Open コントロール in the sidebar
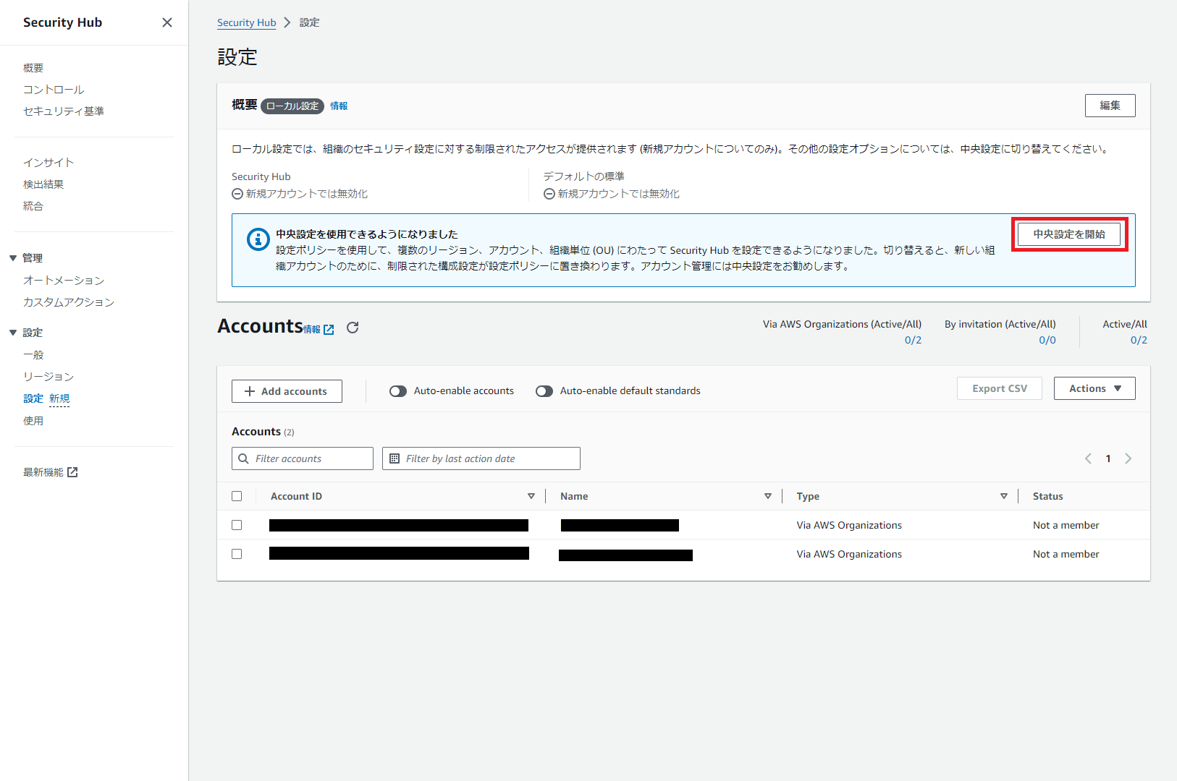This screenshot has height=781, width=1177. tap(54, 90)
